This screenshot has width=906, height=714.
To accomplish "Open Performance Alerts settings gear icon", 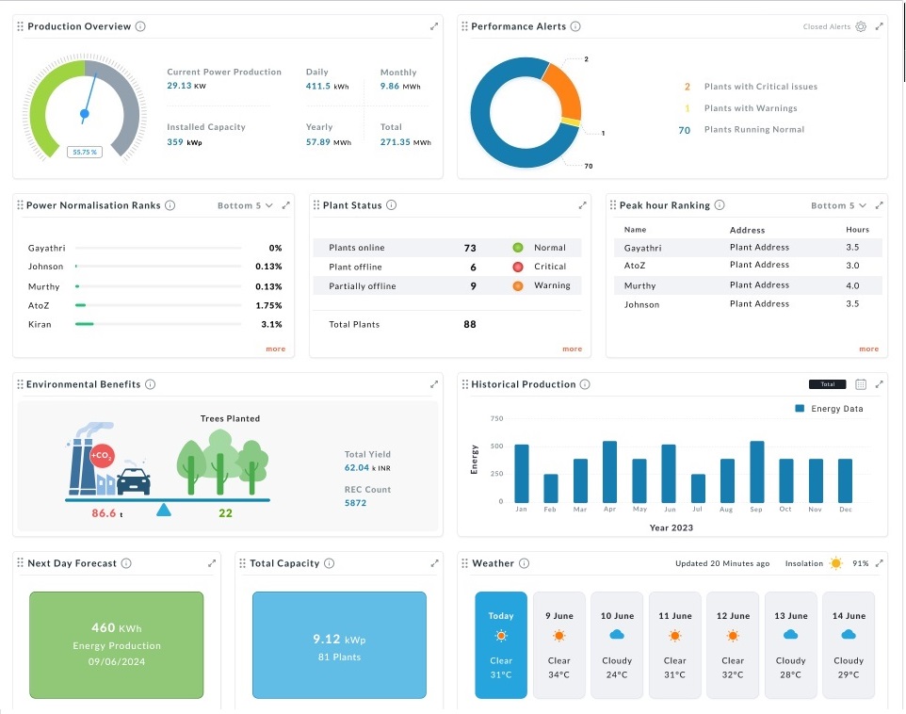I will click(x=861, y=26).
